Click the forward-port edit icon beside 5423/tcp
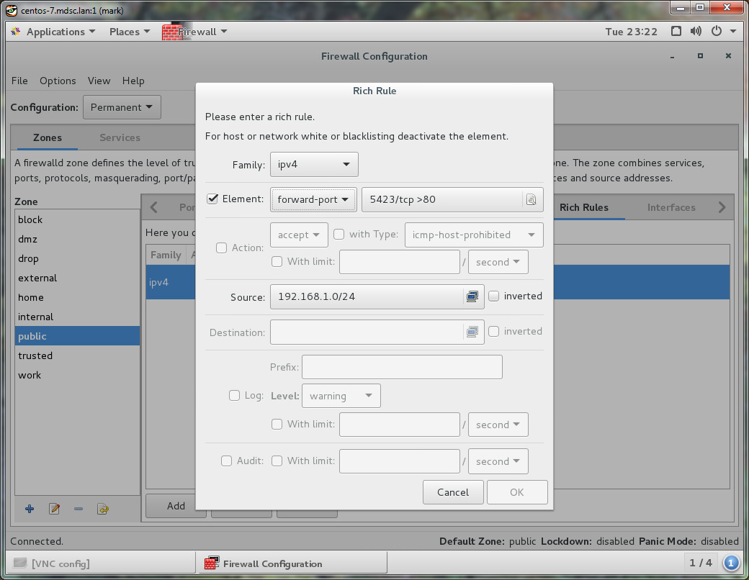This screenshot has height=580, width=749. [531, 199]
